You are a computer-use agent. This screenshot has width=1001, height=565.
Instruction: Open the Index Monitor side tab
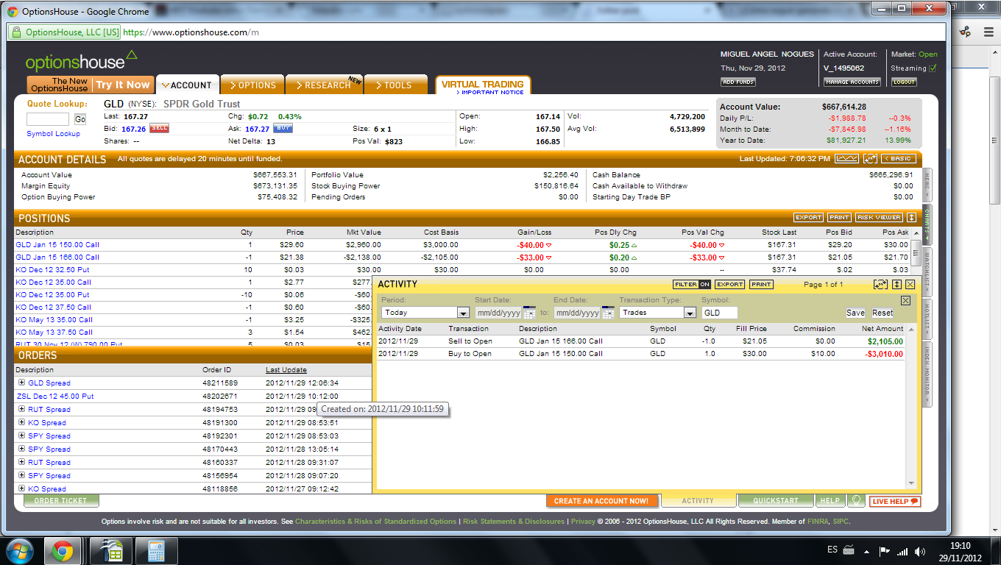pos(927,374)
